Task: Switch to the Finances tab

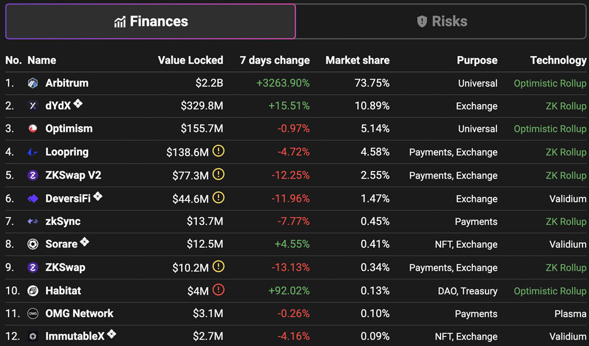Action: [151, 21]
